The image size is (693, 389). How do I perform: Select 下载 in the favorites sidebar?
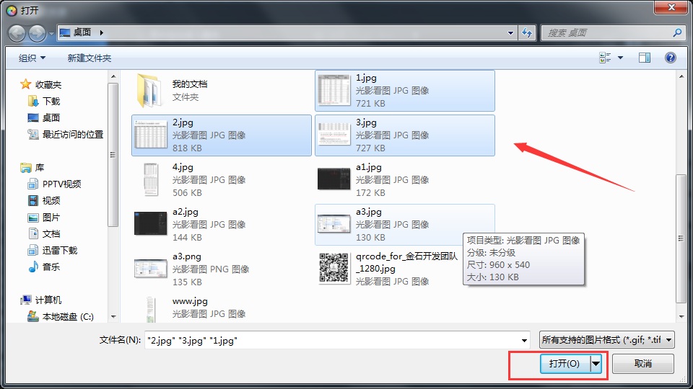51,102
